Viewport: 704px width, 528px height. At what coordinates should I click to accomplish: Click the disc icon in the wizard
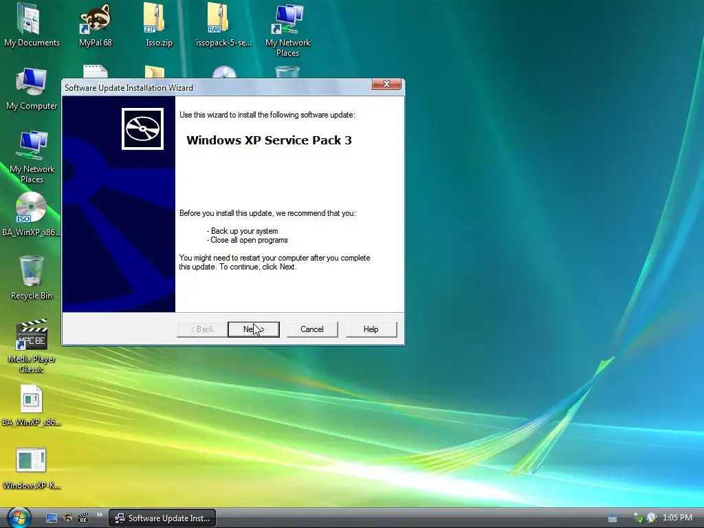(143, 129)
